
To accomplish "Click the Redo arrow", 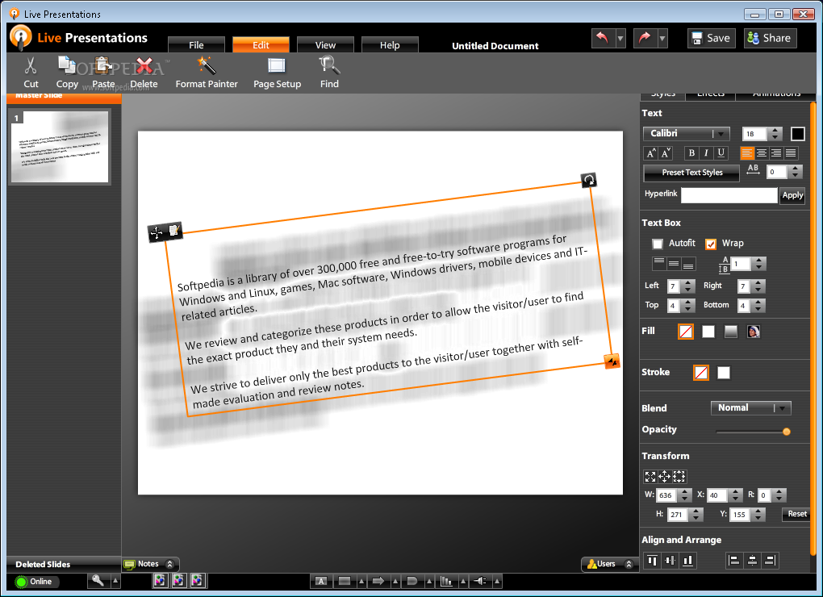I will tap(645, 38).
